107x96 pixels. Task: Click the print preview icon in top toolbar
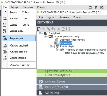[x=102, y=7]
